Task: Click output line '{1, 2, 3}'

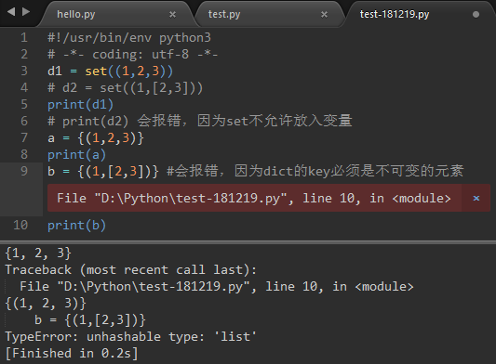Action: [38, 253]
